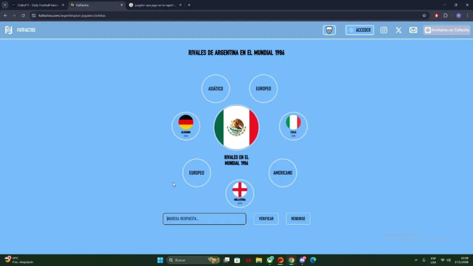The height and width of the screenshot is (266, 473).
Task: Focus the Ingresa respuesta input field
Action: 204,219
